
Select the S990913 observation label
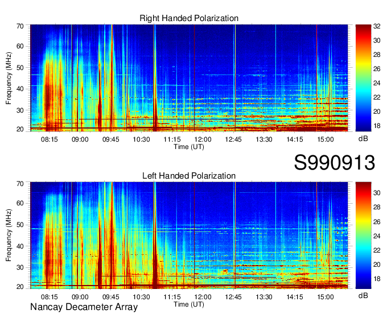(335, 163)
